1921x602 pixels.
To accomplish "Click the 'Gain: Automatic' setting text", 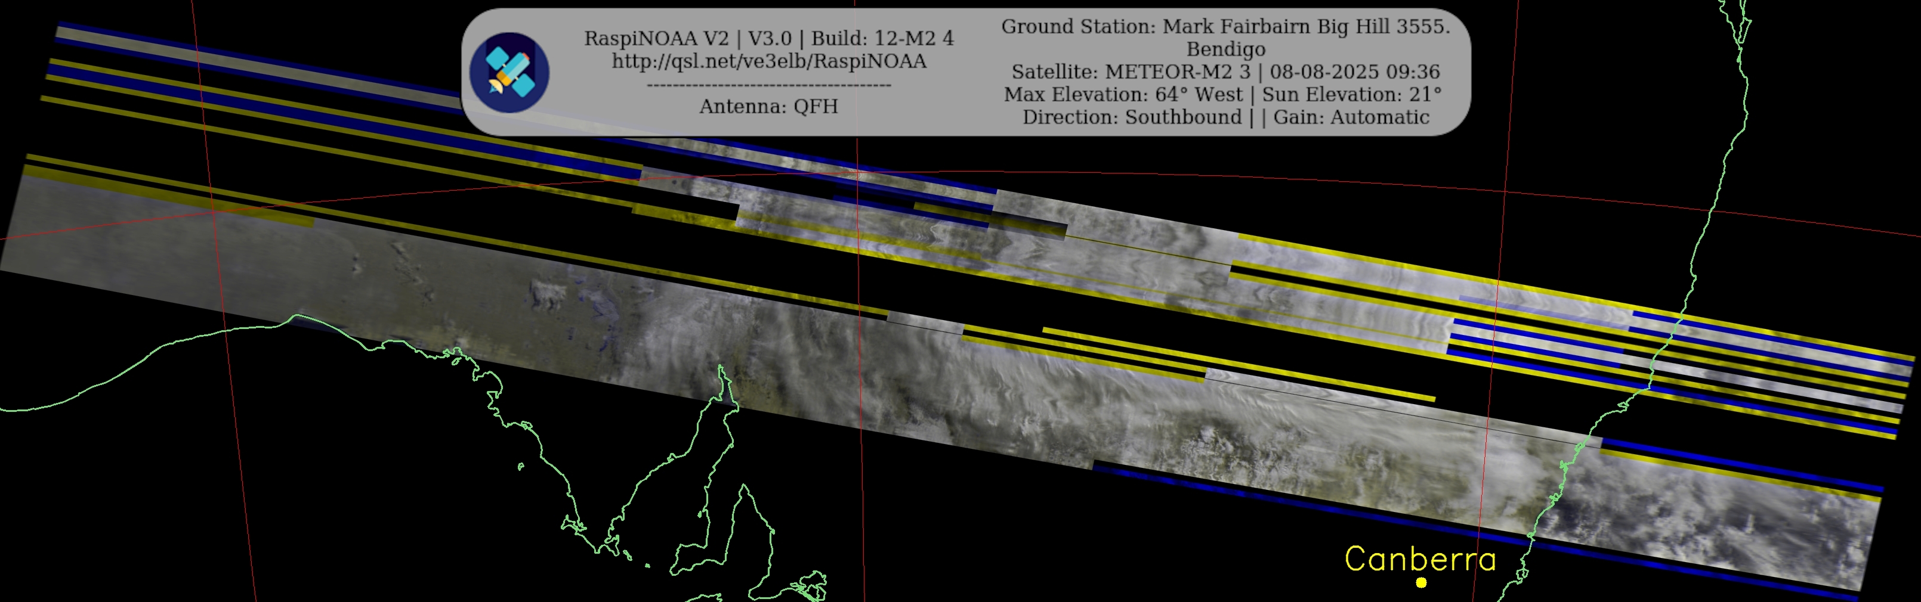I will tap(1351, 117).
